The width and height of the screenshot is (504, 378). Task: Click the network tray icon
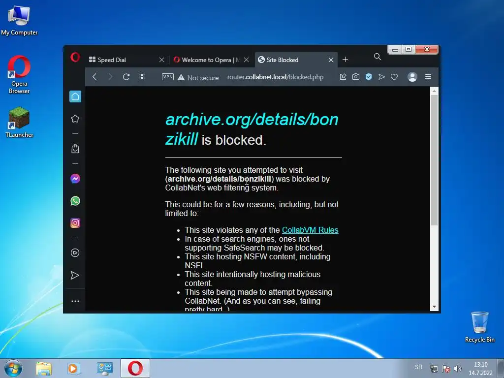pos(434,369)
